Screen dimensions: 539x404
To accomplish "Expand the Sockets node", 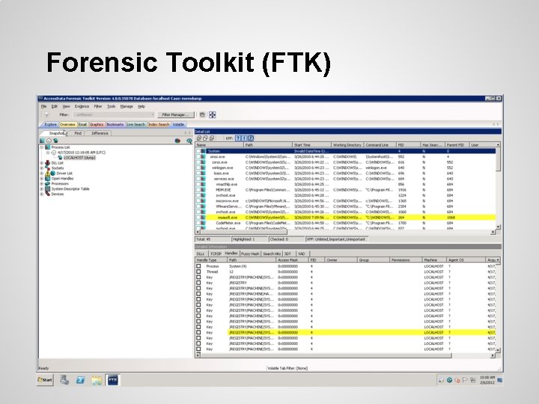I will [x=42, y=168].
